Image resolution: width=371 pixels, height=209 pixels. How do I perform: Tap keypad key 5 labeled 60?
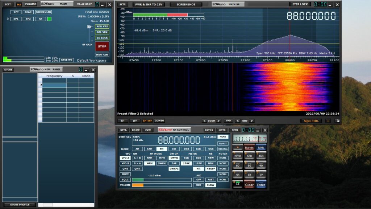pos(249,165)
